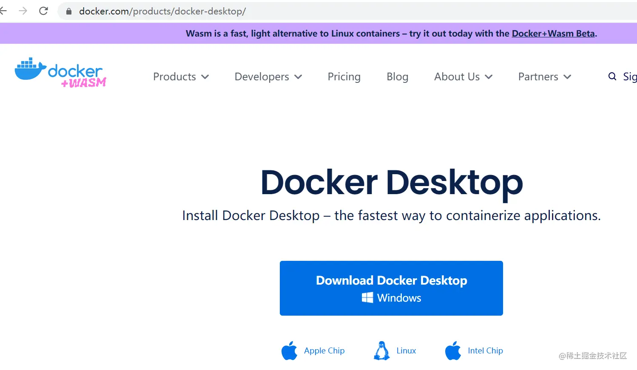Click the pink +WASM logo text
637x370 pixels.
point(84,82)
